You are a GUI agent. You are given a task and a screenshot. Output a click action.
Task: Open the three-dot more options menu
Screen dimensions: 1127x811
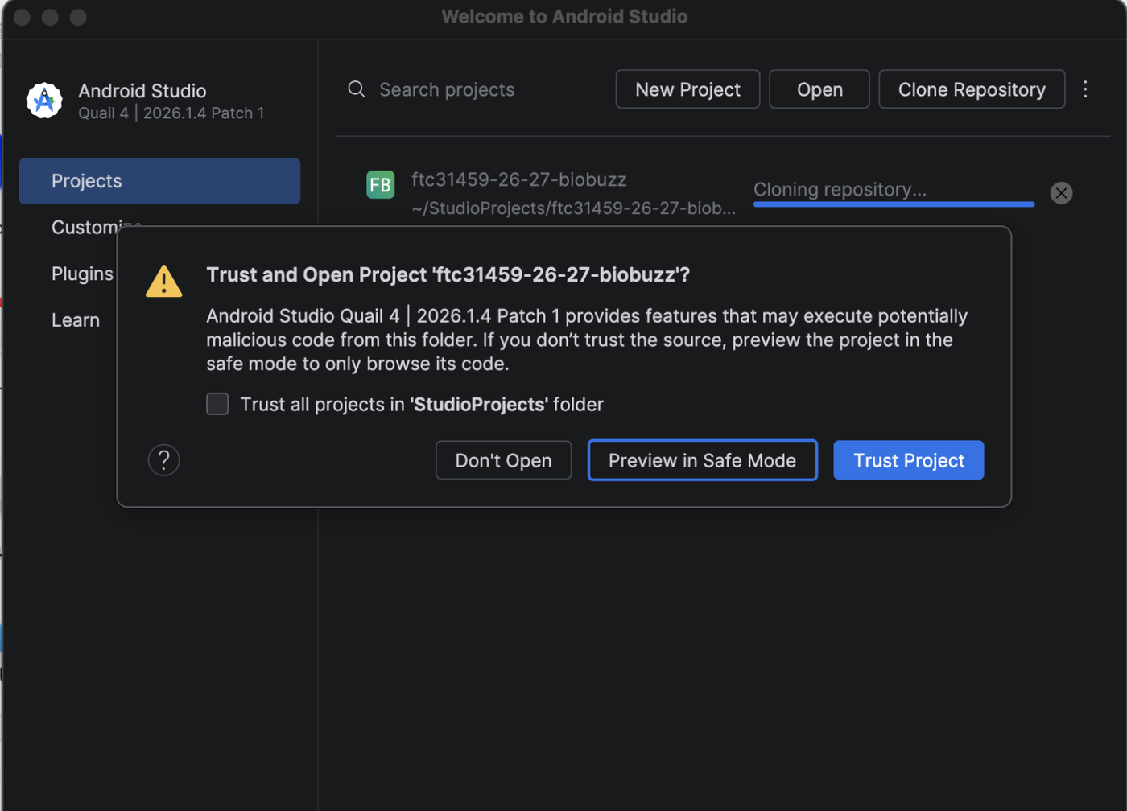point(1085,89)
